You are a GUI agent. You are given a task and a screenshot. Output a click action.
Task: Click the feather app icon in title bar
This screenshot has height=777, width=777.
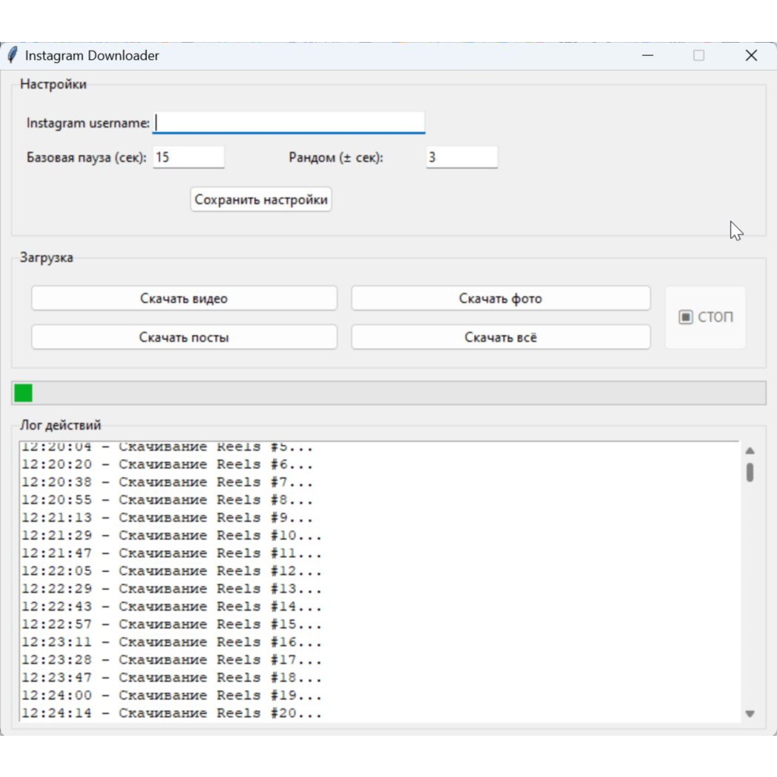[12, 55]
